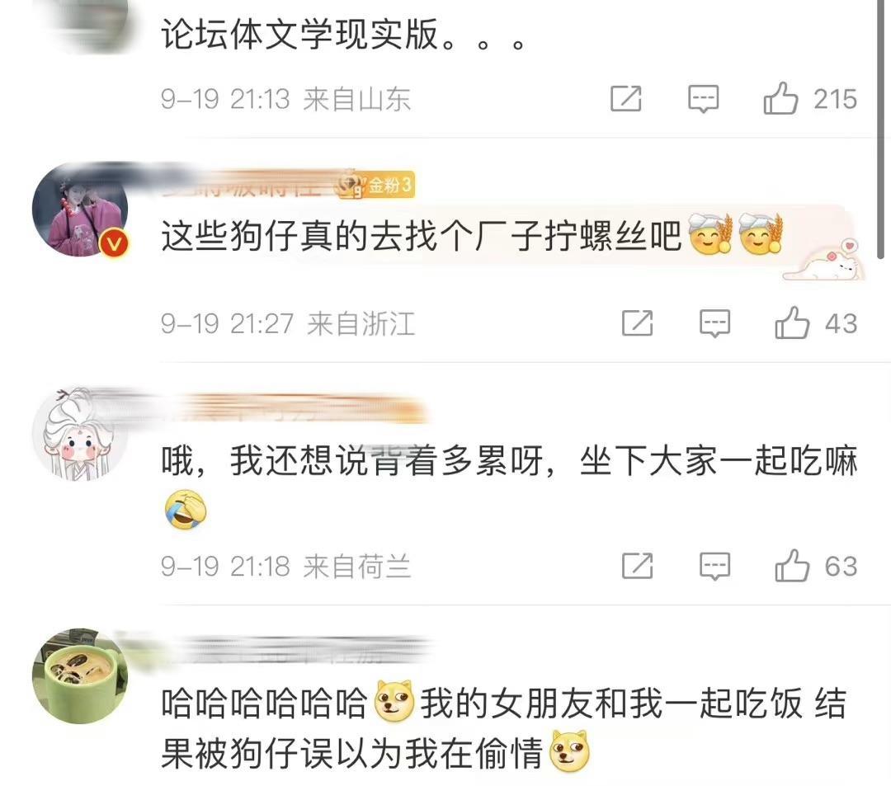Click the vertical scrollbar on the right
Image resolution: width=891 pixels, height=786 pixels.
[881, 129]
